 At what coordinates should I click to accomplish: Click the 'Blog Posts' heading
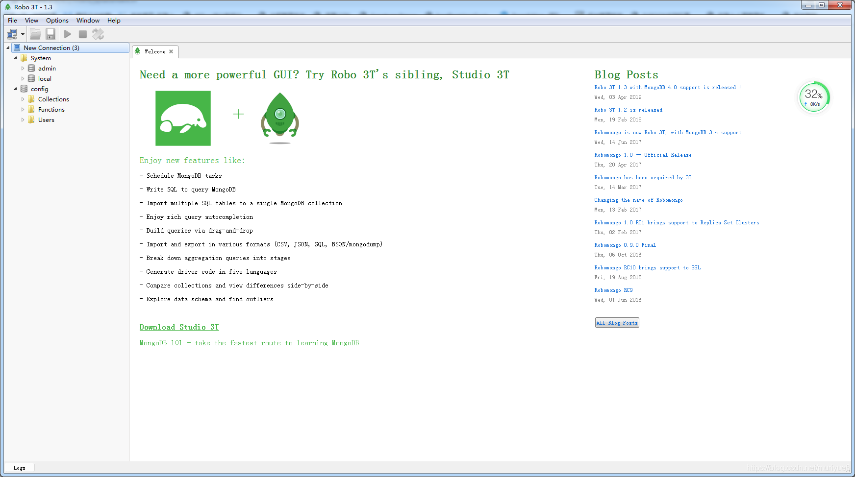tap(626, 74)
